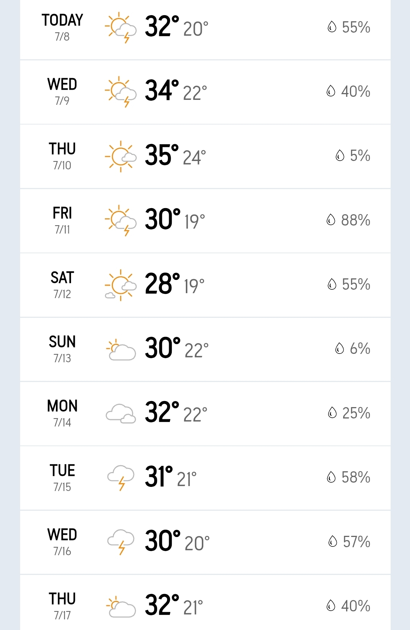Click the cloudy icon for Monday 7/14
Viewport: 410px width, 630px height.
(x=121, y=413)
